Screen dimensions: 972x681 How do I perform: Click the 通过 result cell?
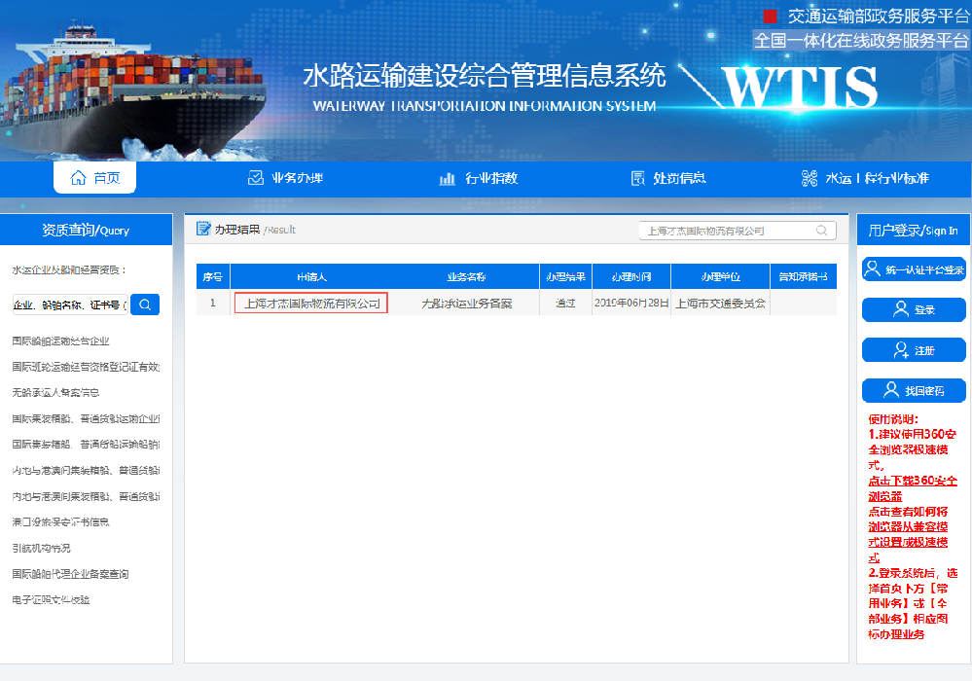pyautogui.click(x=565, y=303)
